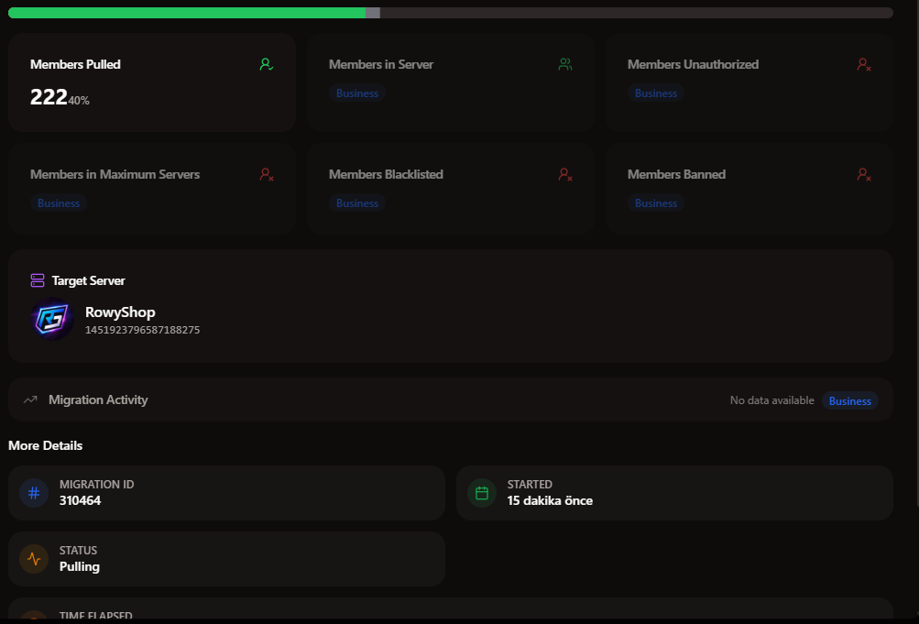Screen dimensions: 919x624
Task: Click the purple server icon beside Target Server
Action: [38, 280]
